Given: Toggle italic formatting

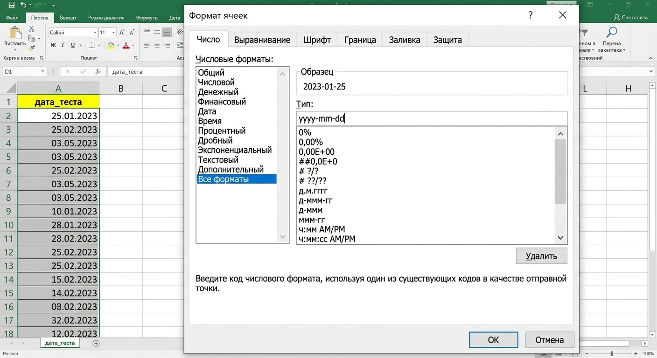Looking at the screenshot, I should 63,45.
